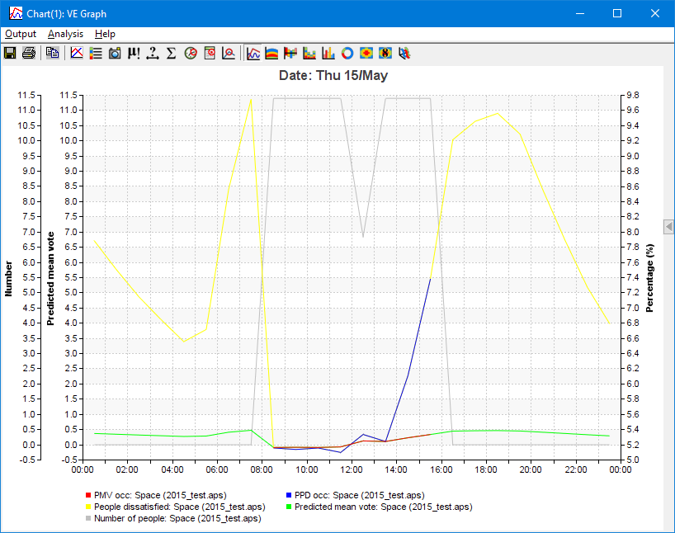The width and height of the screenshot is (675, 533).
Task: Click 'Number of people: Space (2015_test.aps)' legend text
Action: click(x=177, y=518)
